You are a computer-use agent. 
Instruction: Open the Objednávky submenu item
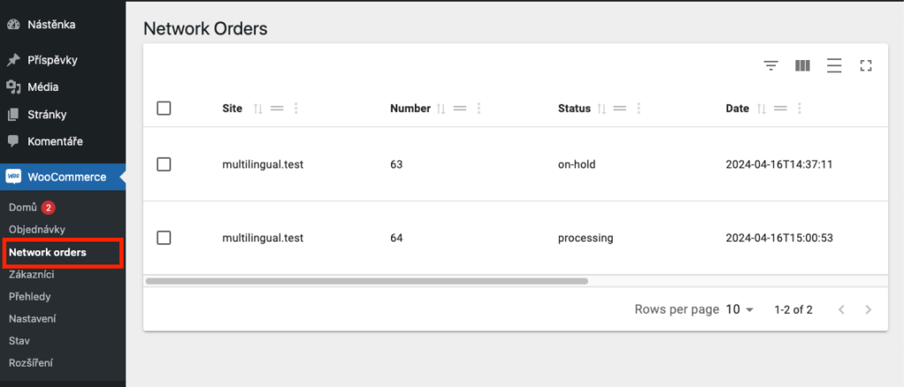(x=37, y=229)
